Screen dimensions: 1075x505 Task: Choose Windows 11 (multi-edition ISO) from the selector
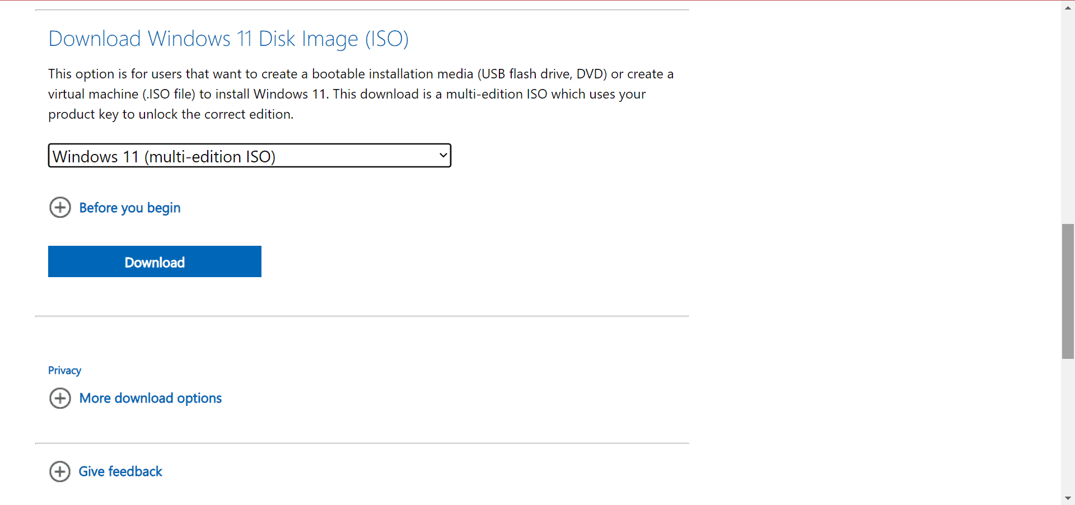(x=249, y=155)
